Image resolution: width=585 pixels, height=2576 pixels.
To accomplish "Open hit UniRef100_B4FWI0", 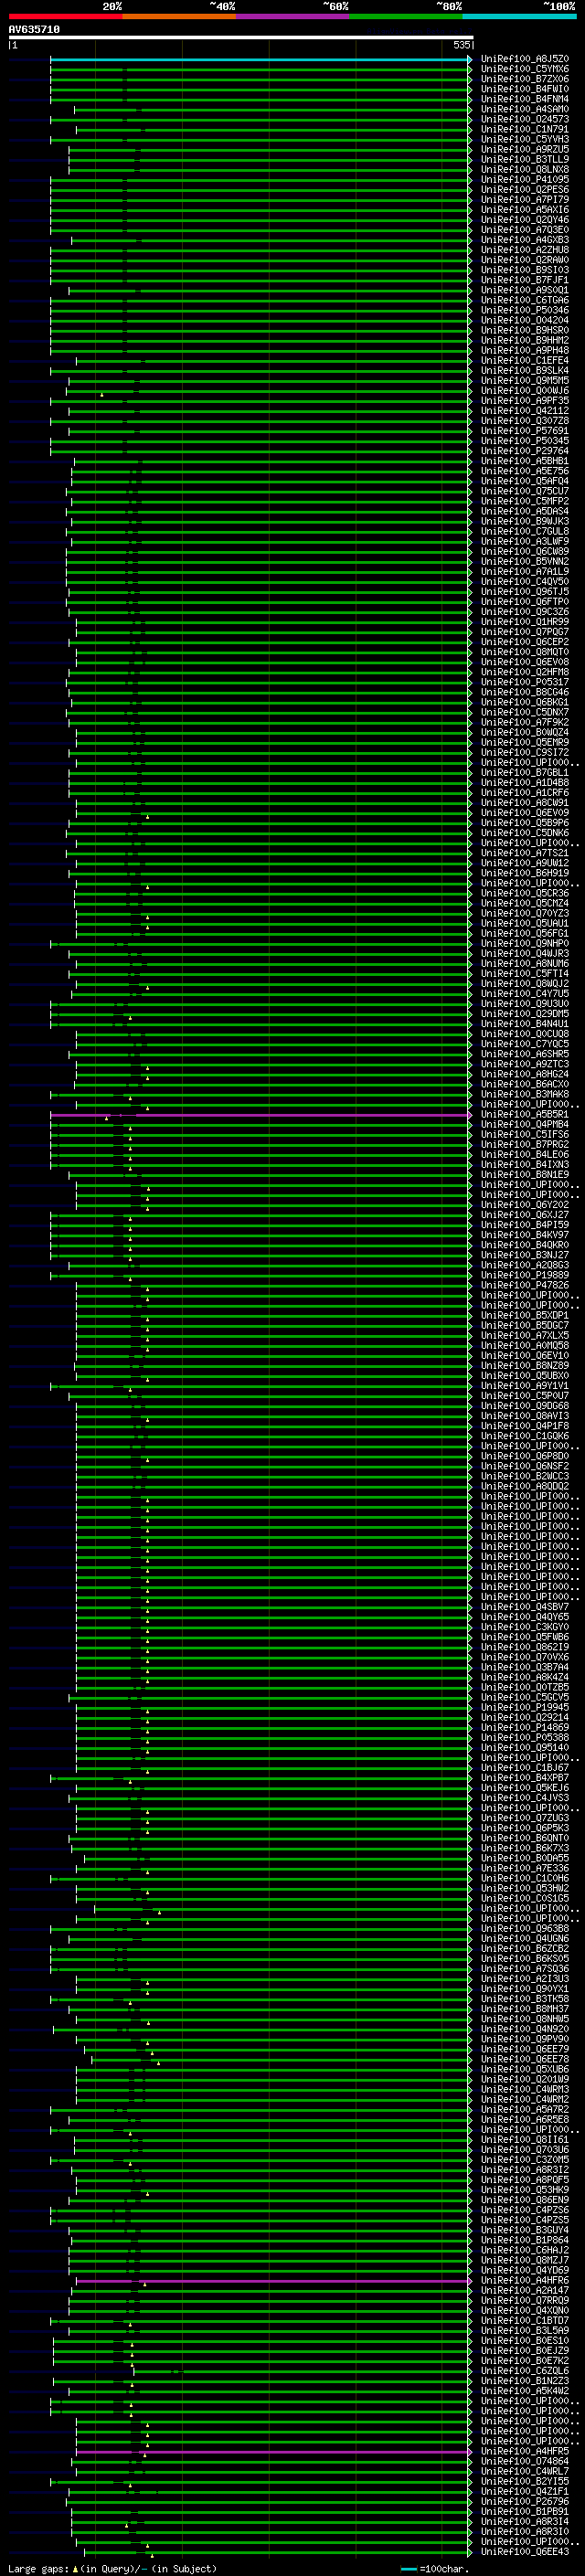I will 525,89.
